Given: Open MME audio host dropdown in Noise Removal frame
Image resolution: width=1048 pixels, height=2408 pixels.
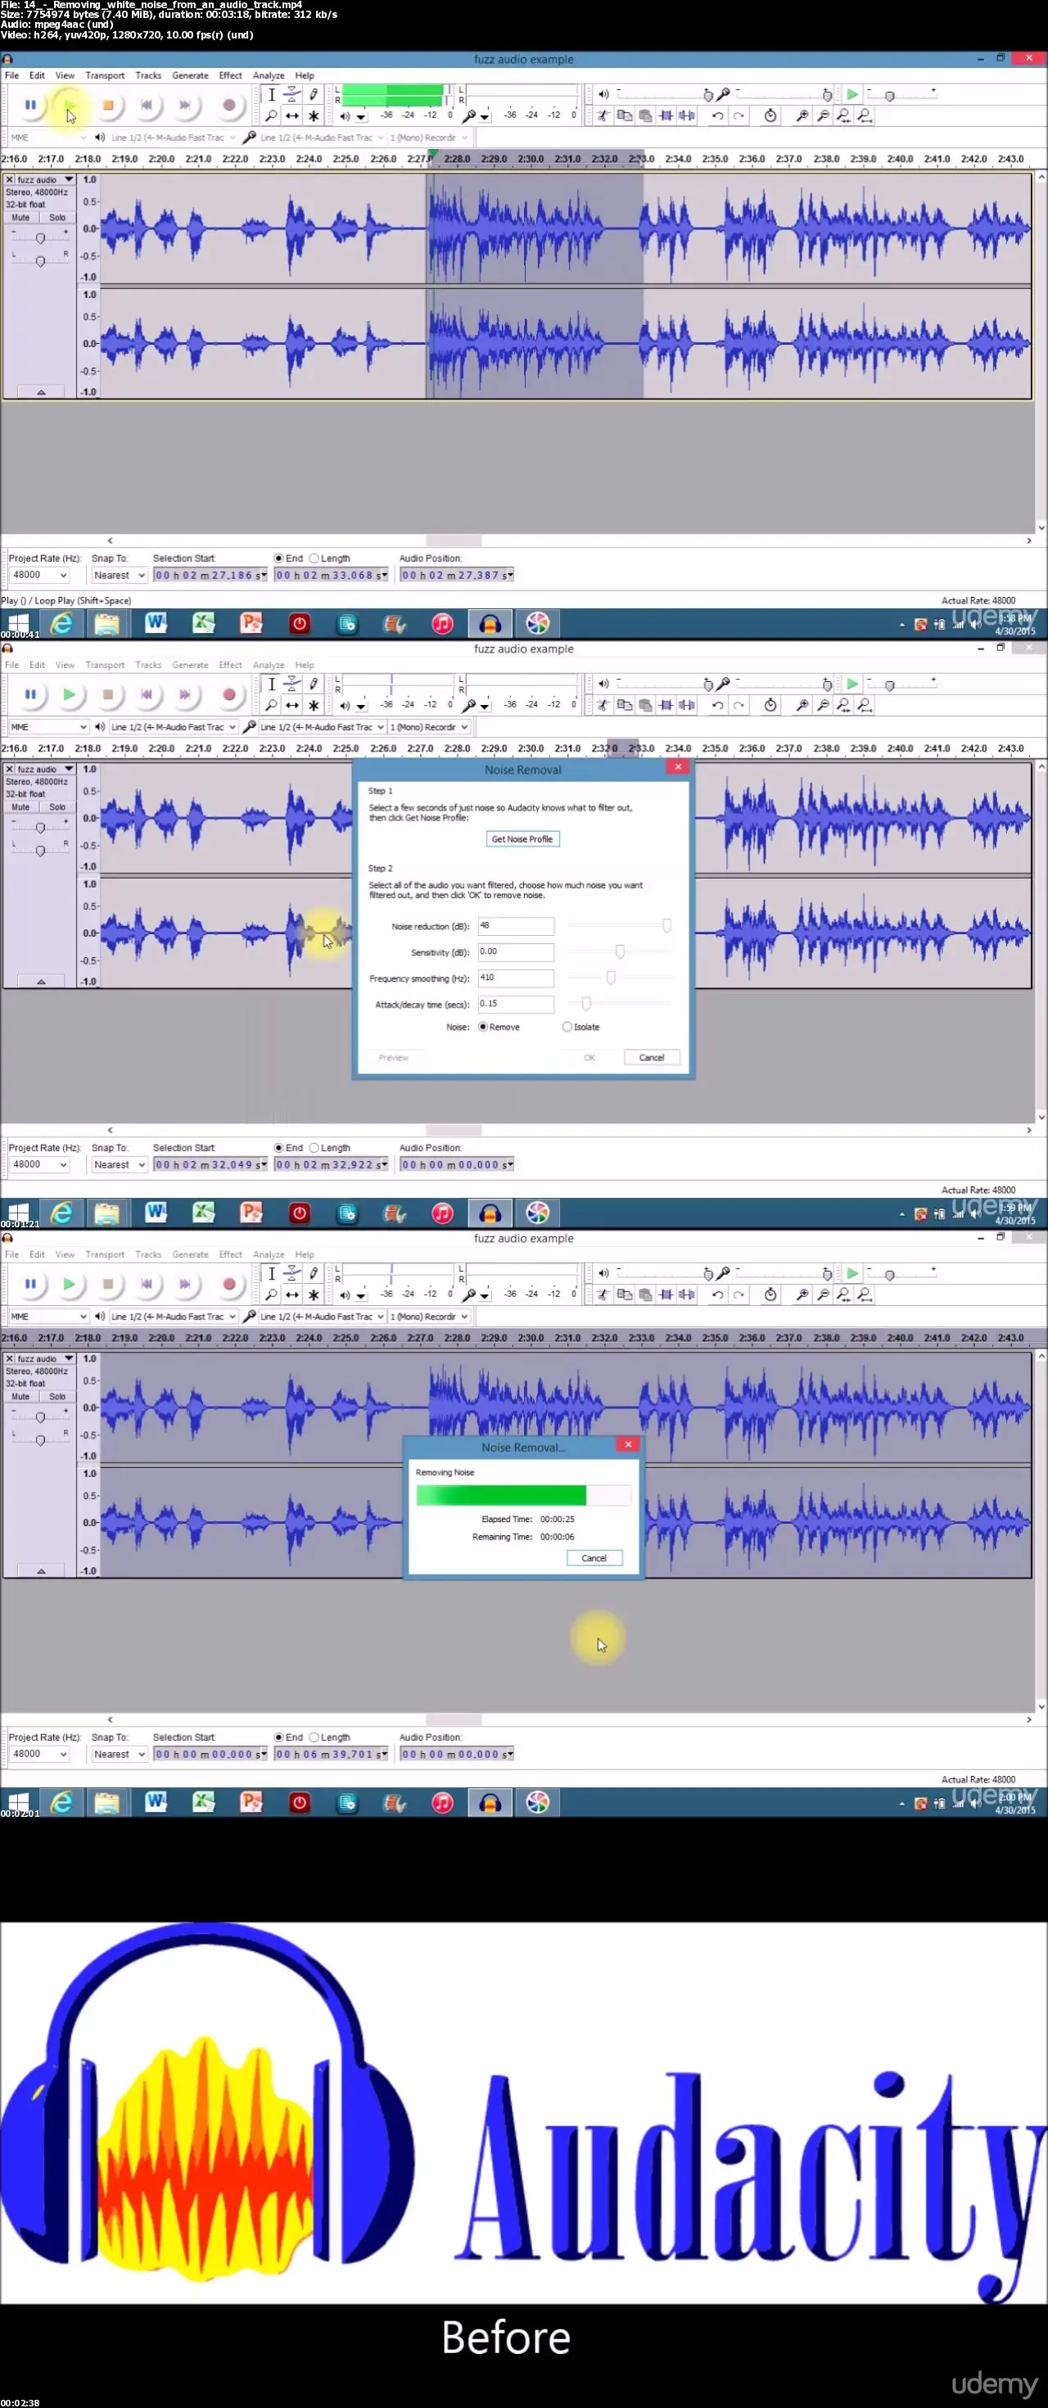Looking at the screenshot, I should [x=48, y=726].
